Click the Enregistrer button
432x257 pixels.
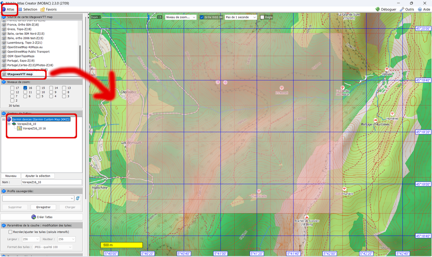[x=43, y=207]
